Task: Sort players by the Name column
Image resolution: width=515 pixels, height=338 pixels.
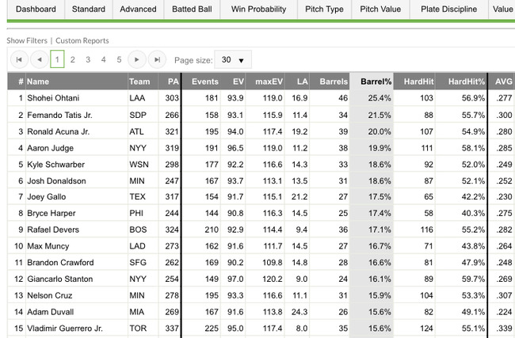Action: [38, 82]
